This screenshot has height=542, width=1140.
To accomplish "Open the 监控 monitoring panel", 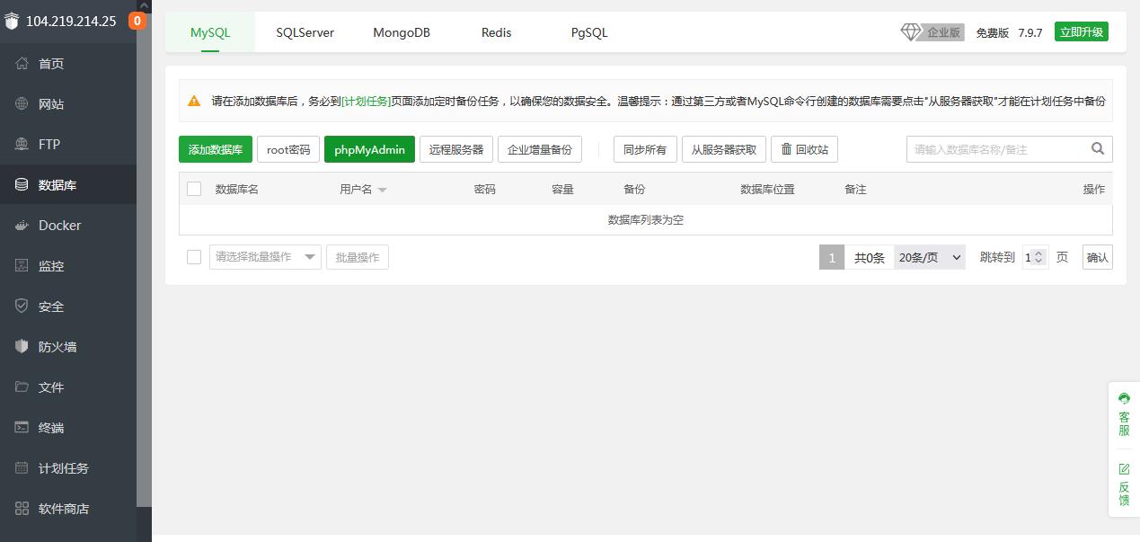I will click(50, 265).
